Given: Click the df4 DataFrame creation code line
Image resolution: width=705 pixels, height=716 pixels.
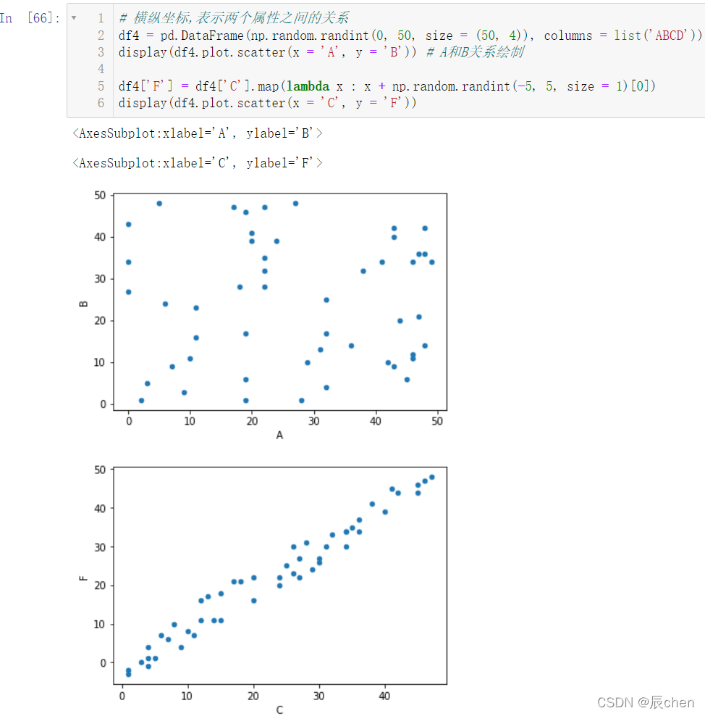Looking at the screenshot, I should tap(410, 36).
